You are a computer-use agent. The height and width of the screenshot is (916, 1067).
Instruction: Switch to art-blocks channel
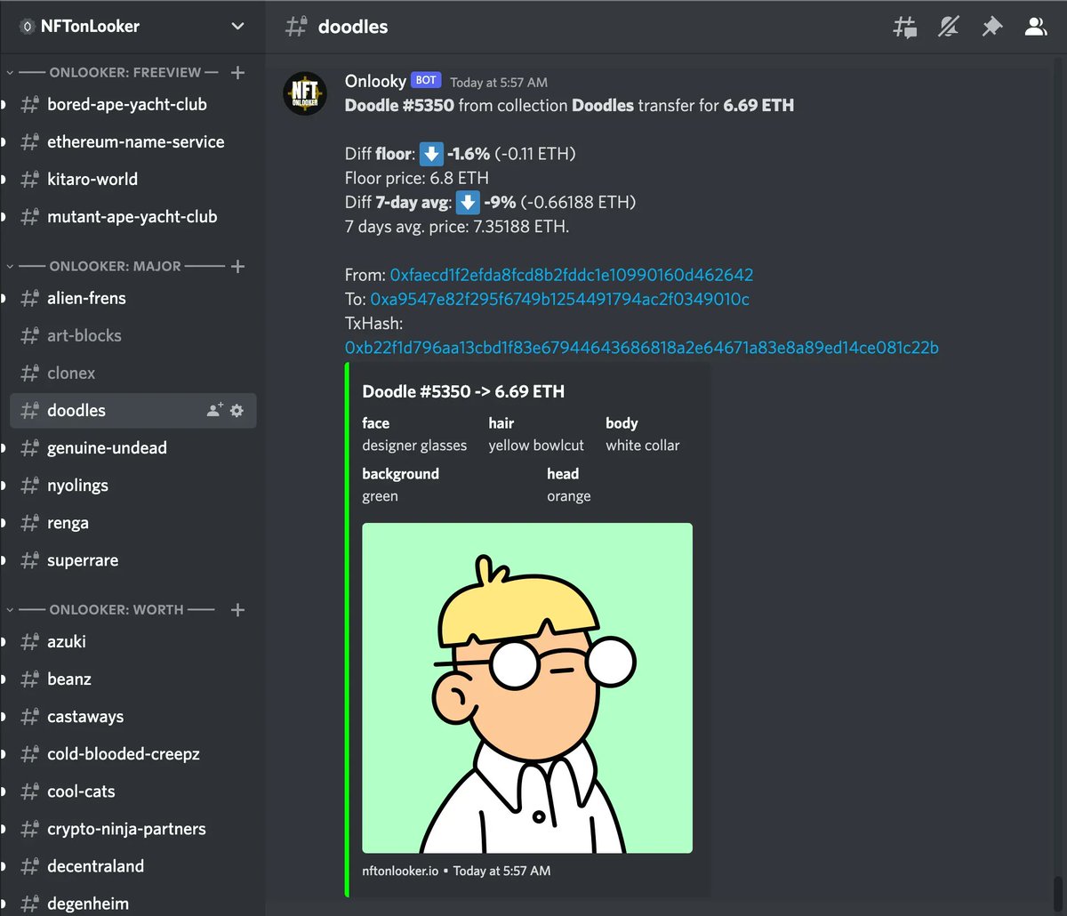pyautogui.click(x=133, y=335)
